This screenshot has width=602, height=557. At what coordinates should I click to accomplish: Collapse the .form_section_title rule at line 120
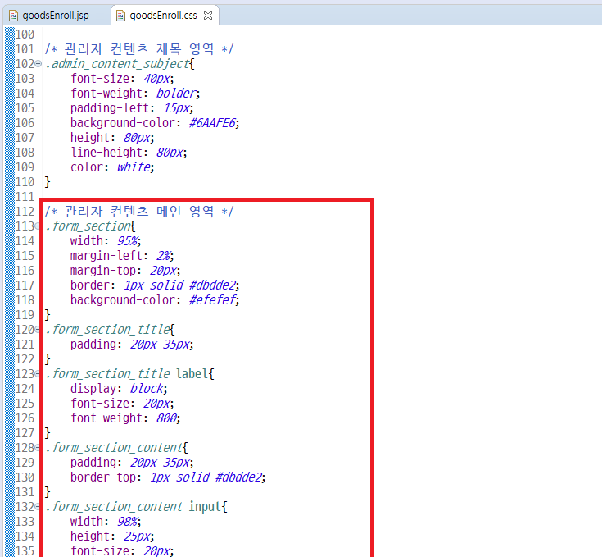[x=38, y=330]
